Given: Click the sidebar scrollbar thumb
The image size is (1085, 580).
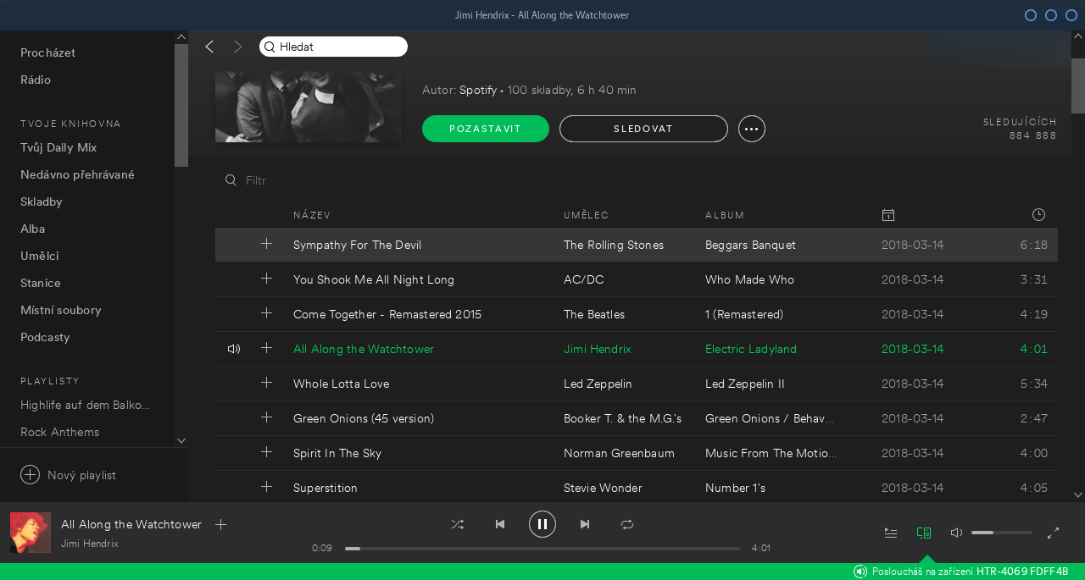Looking at the screenshot, I should click(x=181, y=105).
